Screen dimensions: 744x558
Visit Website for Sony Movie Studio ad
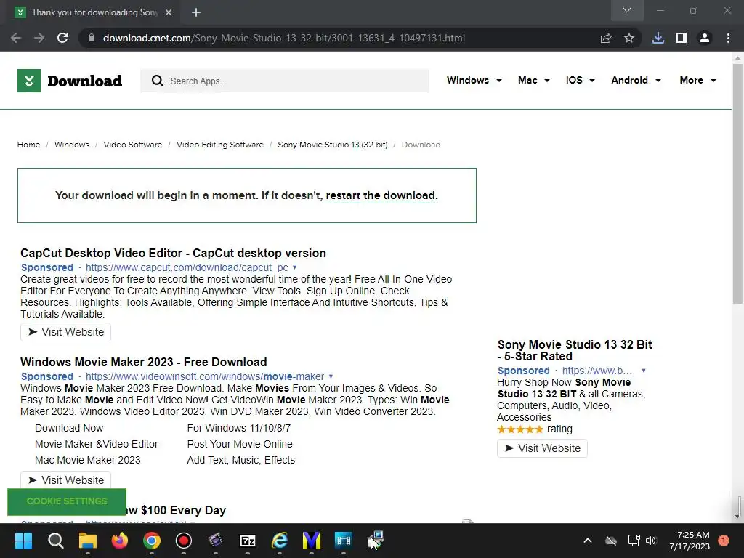542,448
